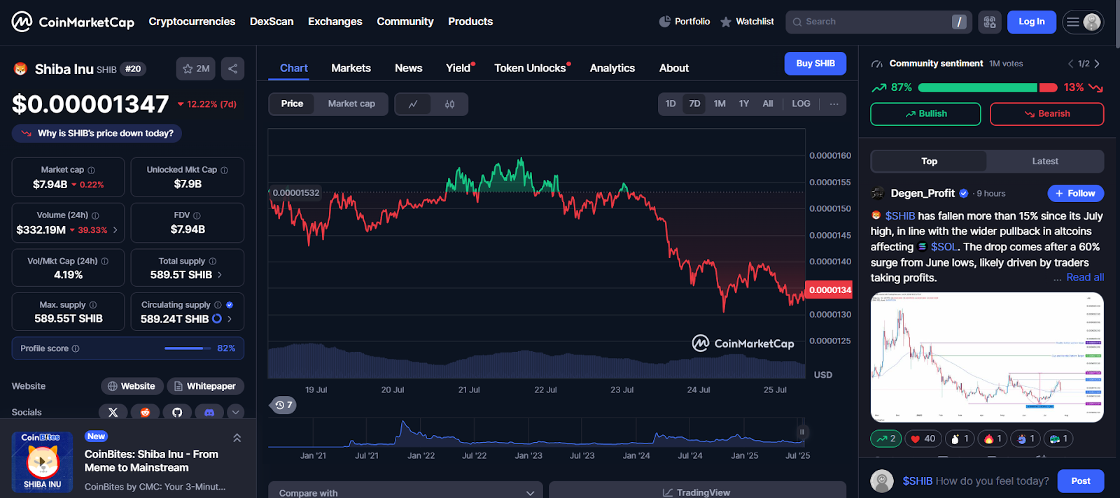Screen dimensions: 1120x498
Task: Select 1D chart timeframe
Action: pos(671,104)
